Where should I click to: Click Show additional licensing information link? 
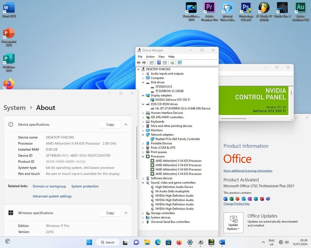[248, 171]
